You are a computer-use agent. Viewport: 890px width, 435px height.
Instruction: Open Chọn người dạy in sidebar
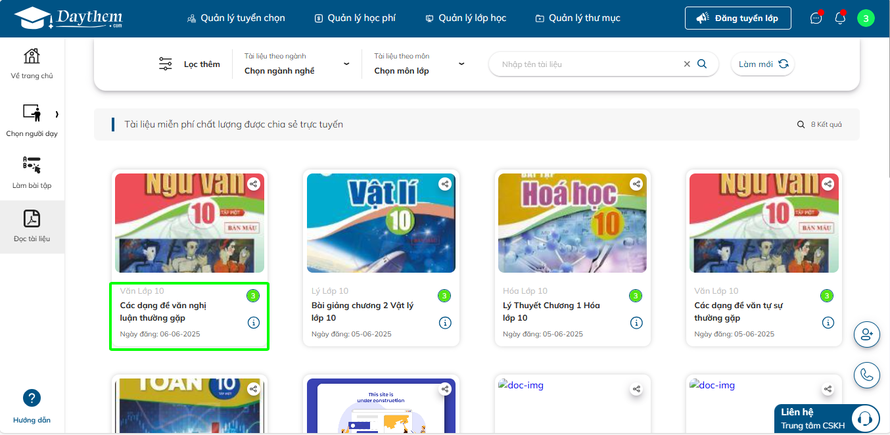(32, 120)
